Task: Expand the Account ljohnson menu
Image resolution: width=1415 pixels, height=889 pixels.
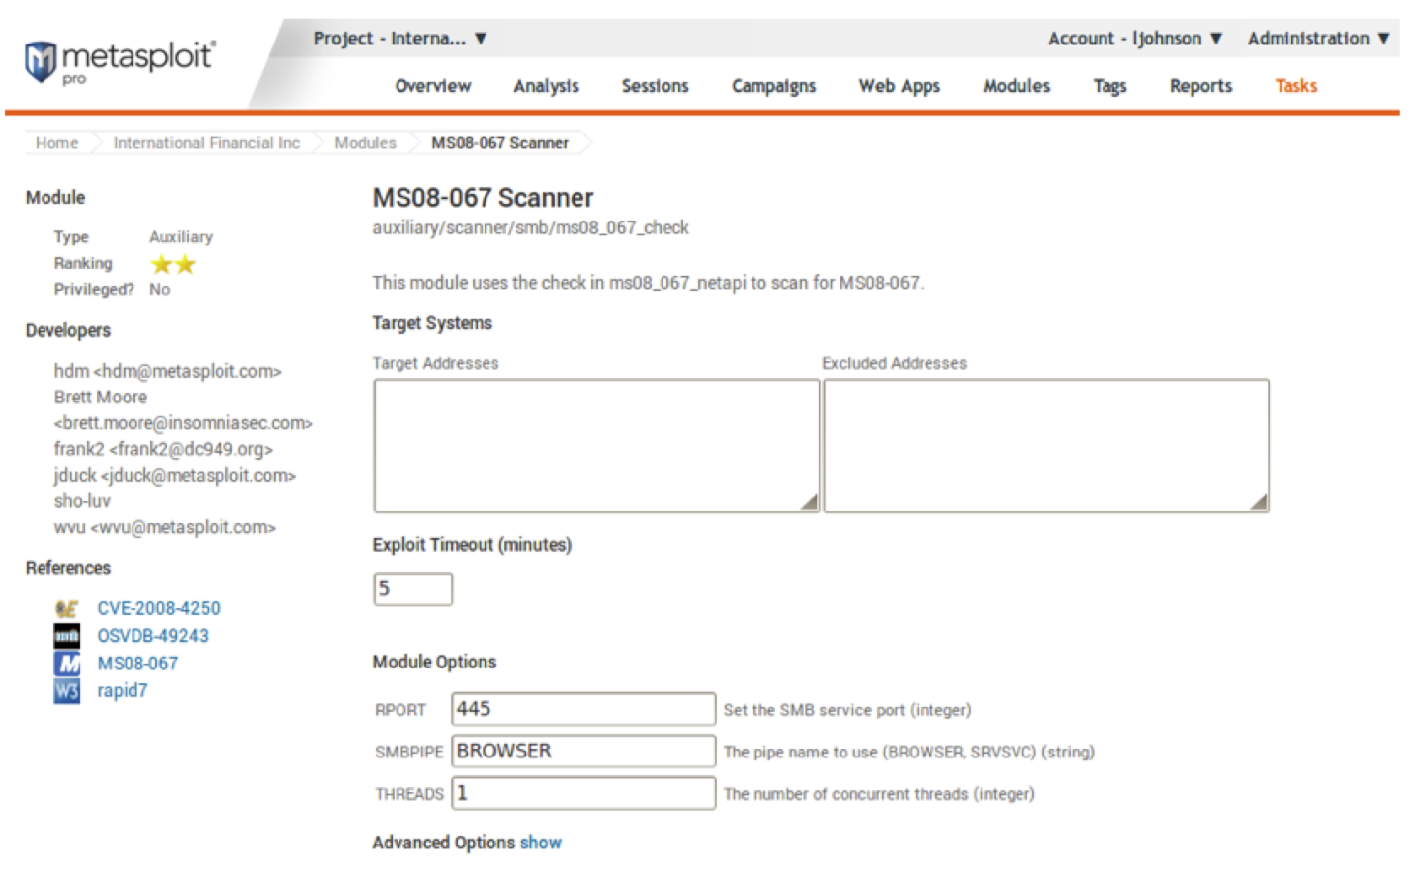Action: click(x=1135, y=39)
